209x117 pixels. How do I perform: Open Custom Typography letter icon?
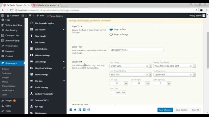click(31, 94)
